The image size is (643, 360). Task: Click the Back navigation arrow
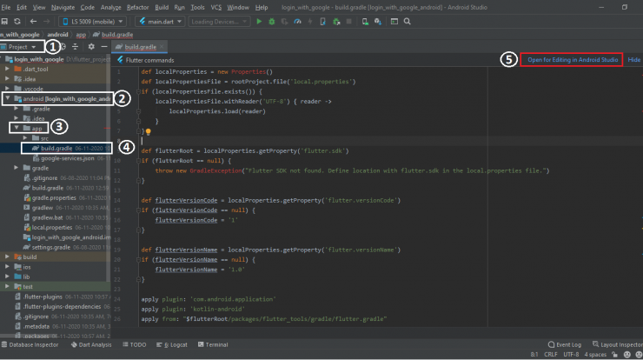(x=33, y=22)
